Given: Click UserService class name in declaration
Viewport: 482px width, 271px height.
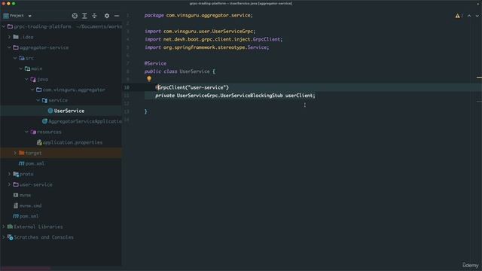Looking at the screenshot, I should (194, 72).
